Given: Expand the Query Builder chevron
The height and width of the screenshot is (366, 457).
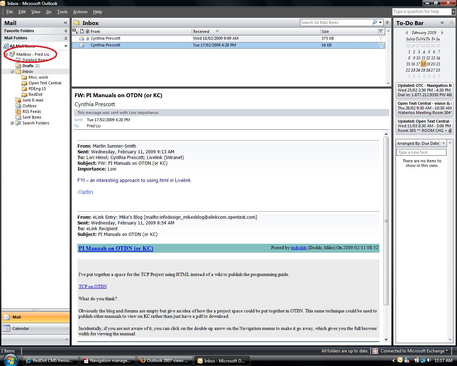Looking at the screenshot, I should [x=387, y=23].
